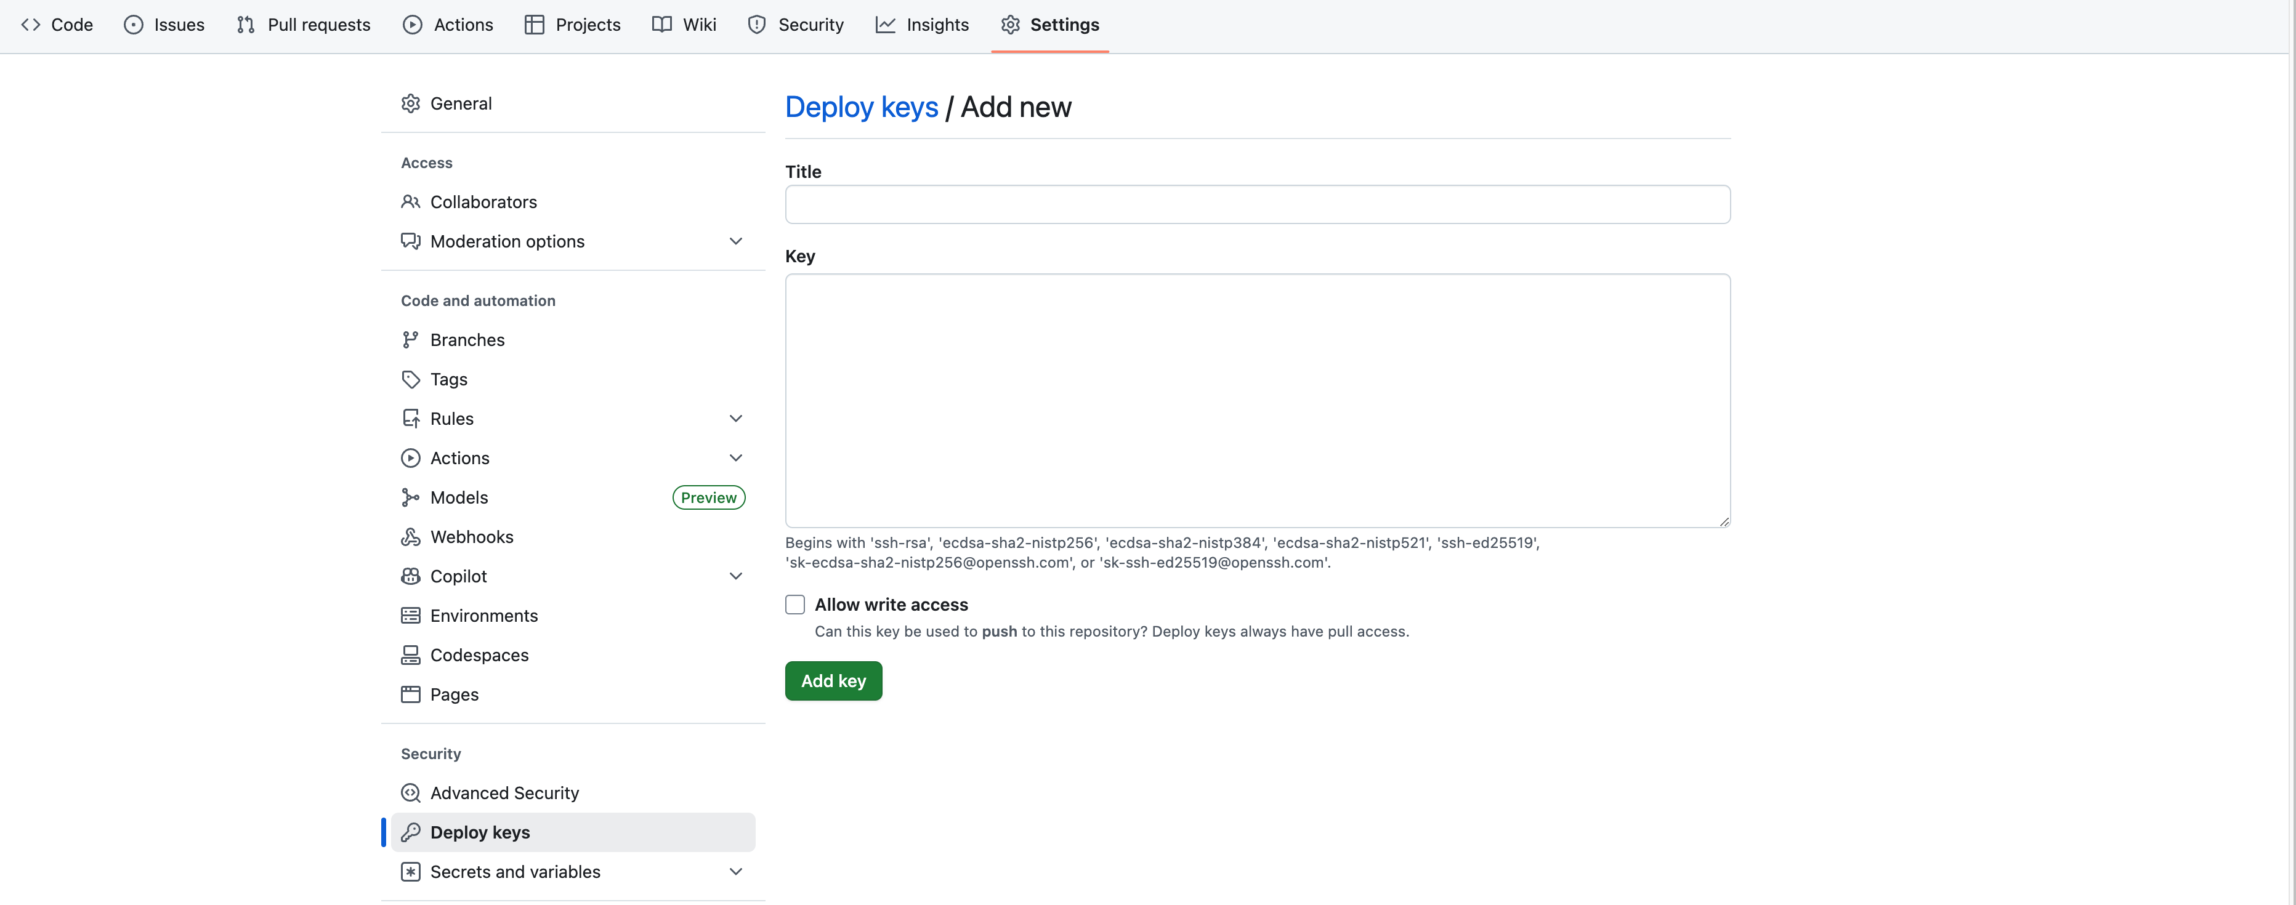2296x905 pixels.
Task: Switch to the Insights tab
Action: click(x=923, y=25)
